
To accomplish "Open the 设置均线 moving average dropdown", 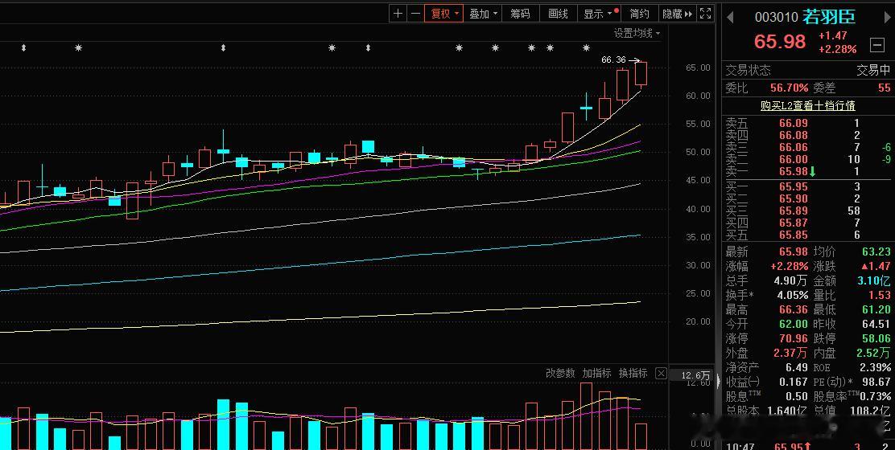I will pyautogui.click(x=637, y=33).
